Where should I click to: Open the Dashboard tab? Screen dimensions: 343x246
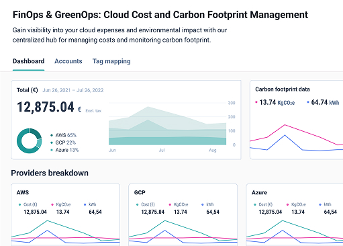[28, 61]
